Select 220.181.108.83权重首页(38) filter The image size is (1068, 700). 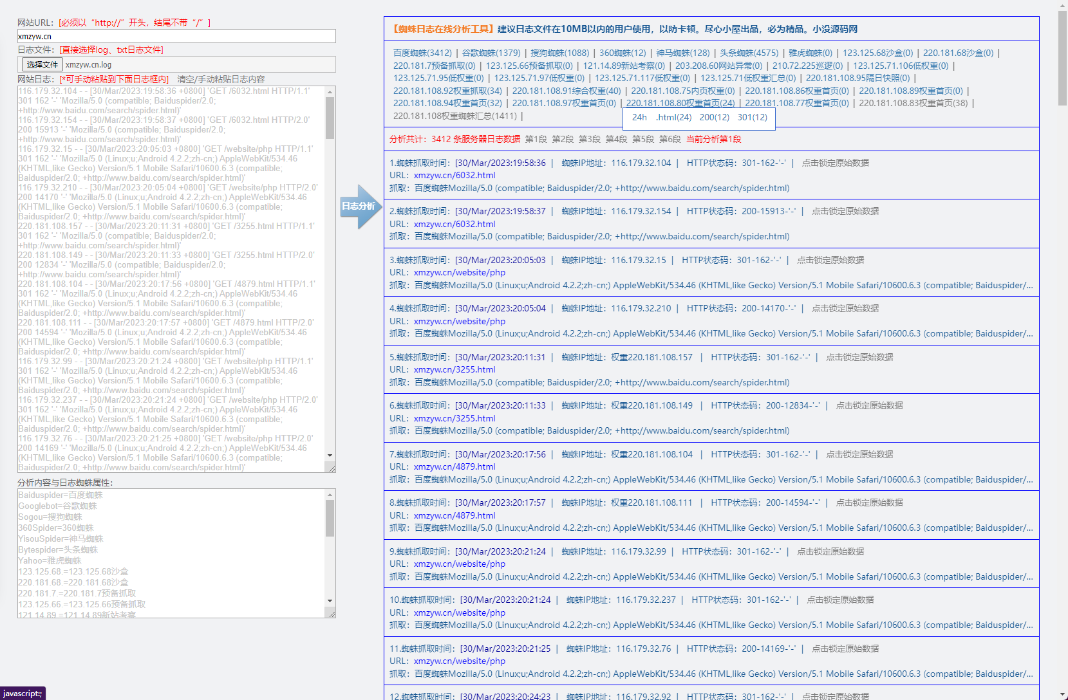pyautogui.click(x=913, y=103)
